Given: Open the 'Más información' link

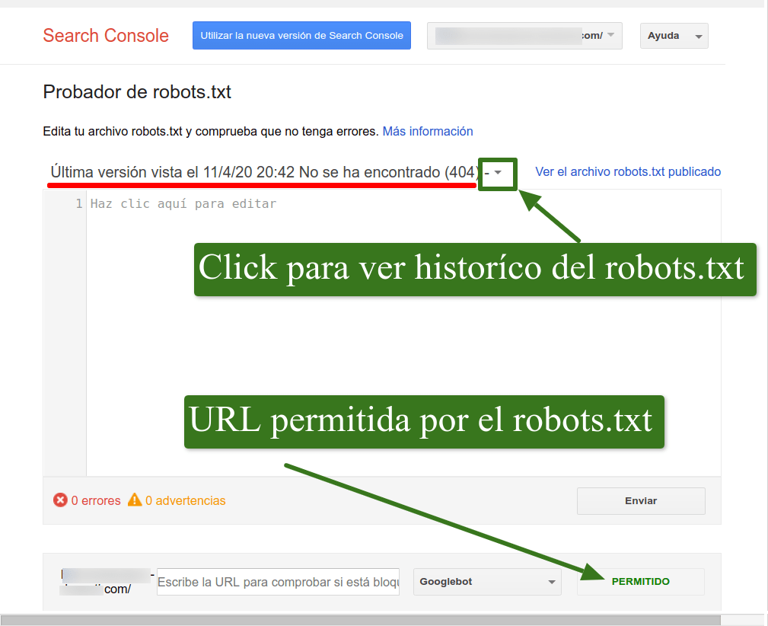Looking at the screenshot, I should [428, 132].
